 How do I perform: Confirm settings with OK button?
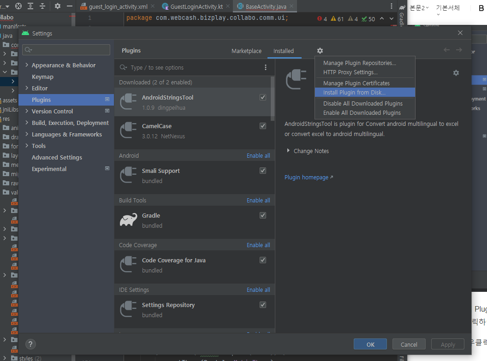[x=370, y=344]
